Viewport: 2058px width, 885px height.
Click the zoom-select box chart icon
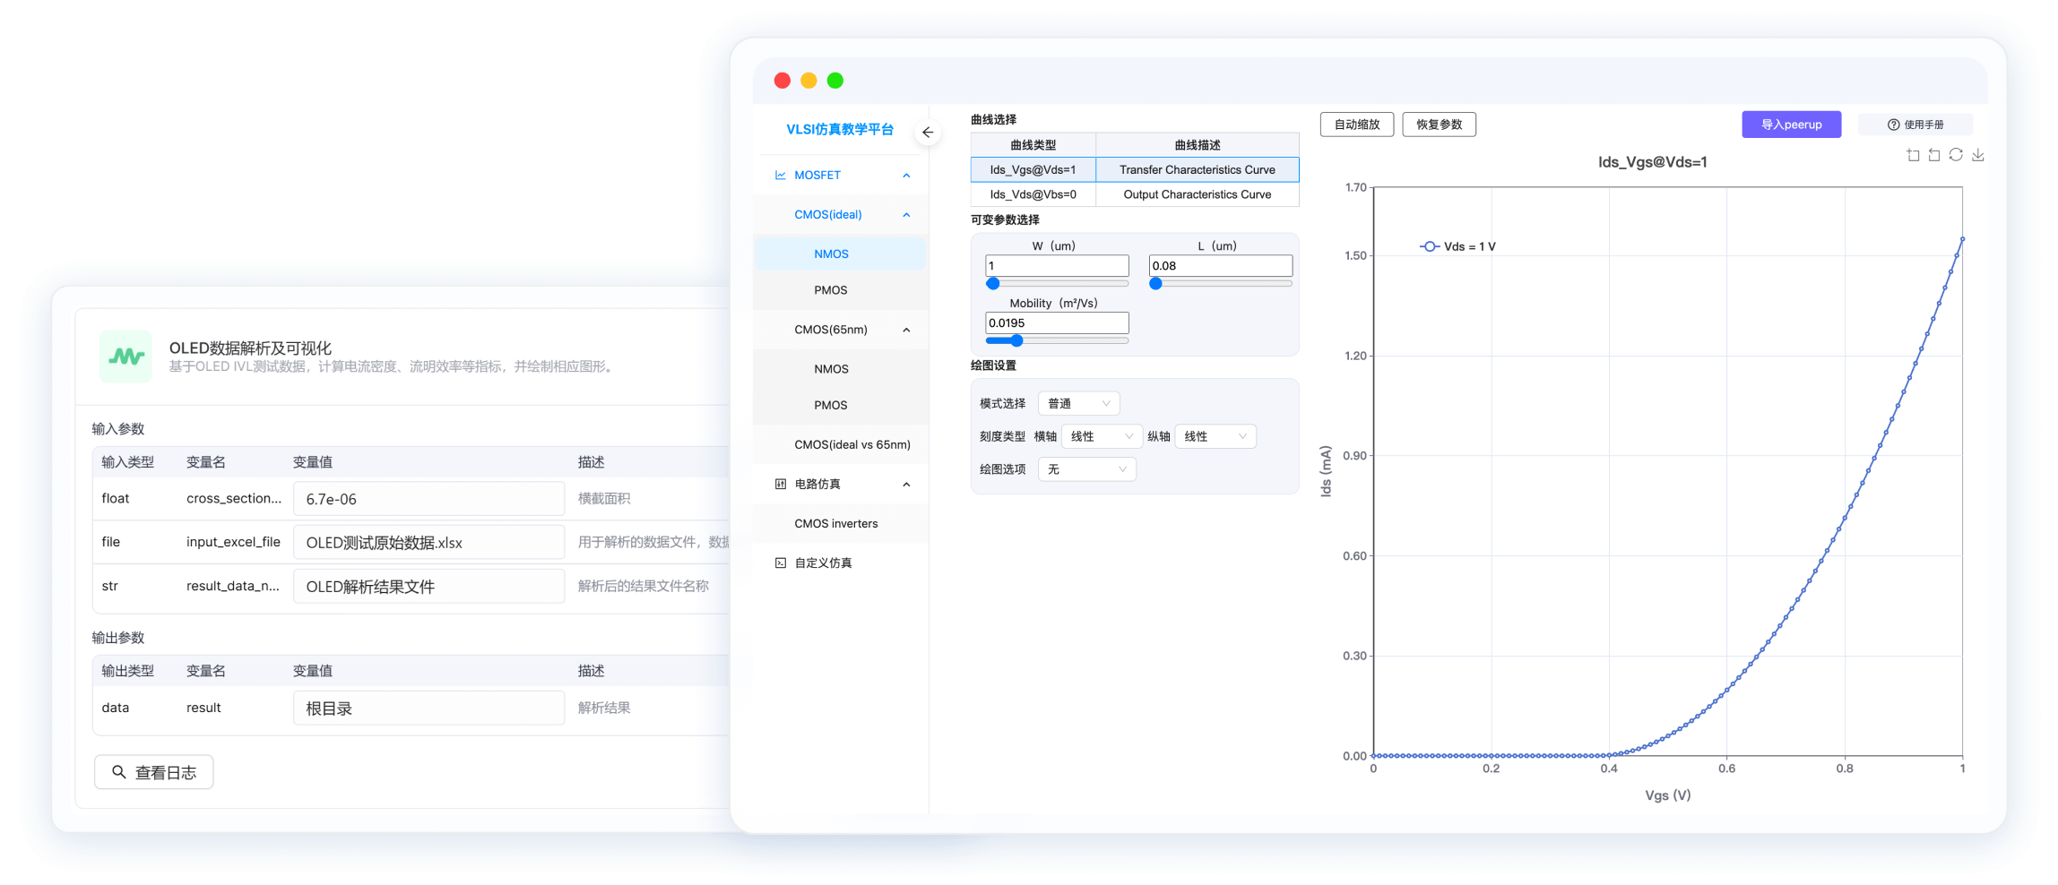coord(1913,155)
